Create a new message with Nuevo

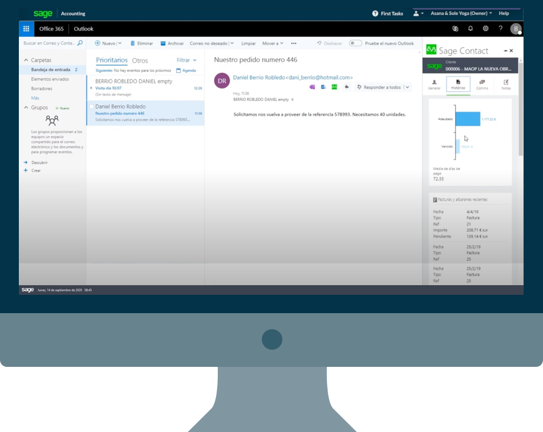point(105,43)
